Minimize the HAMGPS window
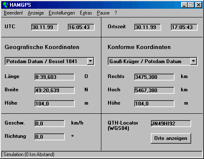This screenshot has width=204, height=159. pos(184,5)
